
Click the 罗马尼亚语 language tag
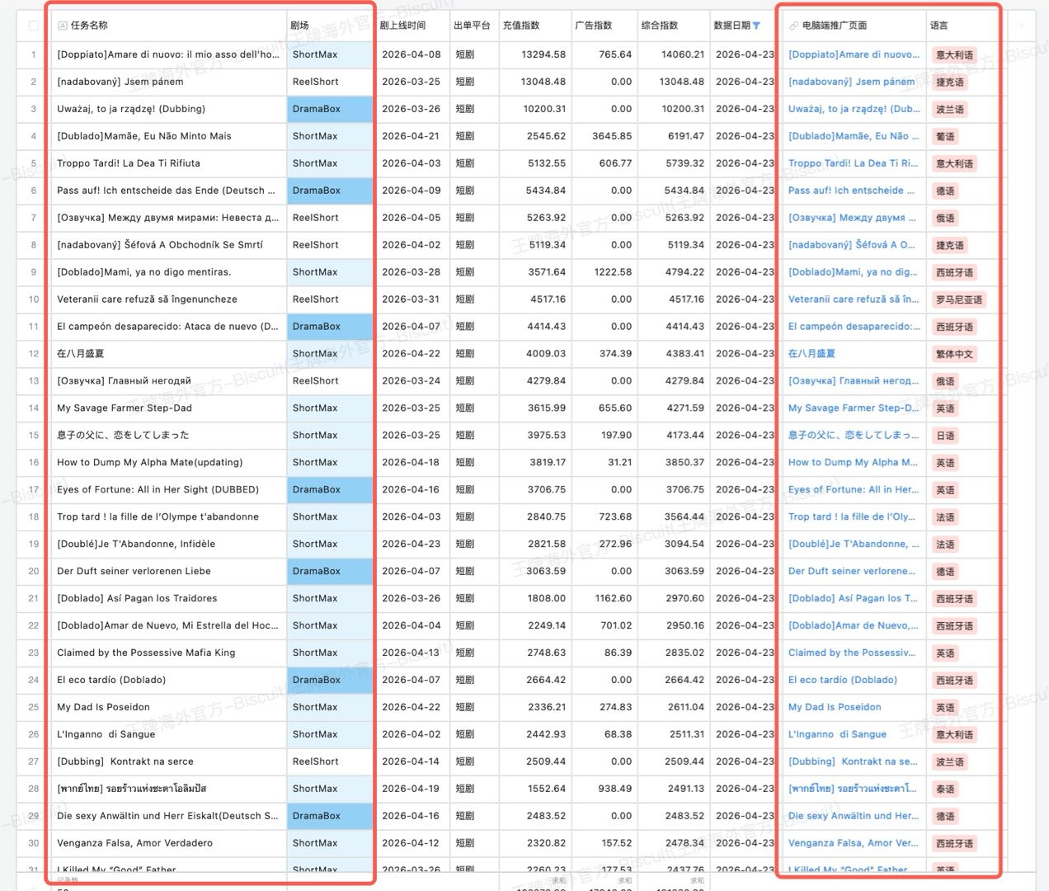[958, 299]
